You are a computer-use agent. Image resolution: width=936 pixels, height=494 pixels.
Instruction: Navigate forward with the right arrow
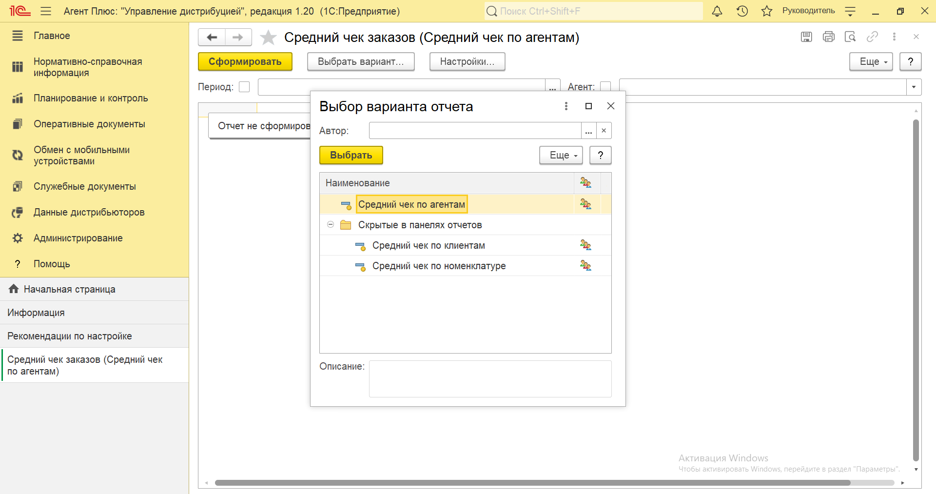[x=238, y=37]
